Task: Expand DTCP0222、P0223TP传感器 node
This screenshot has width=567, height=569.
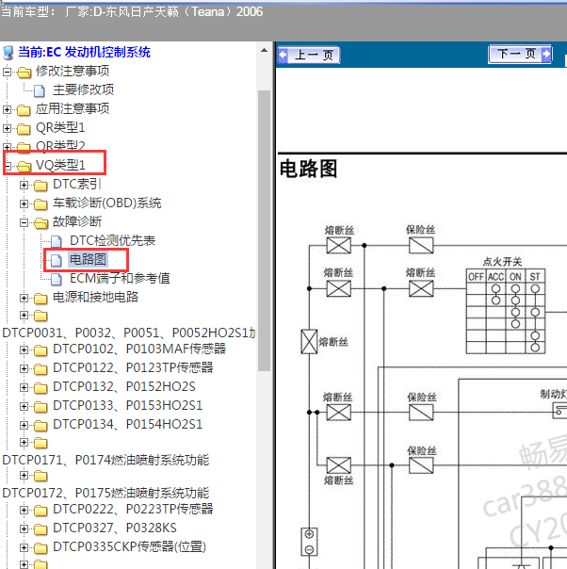Action: tap(24, 511)
